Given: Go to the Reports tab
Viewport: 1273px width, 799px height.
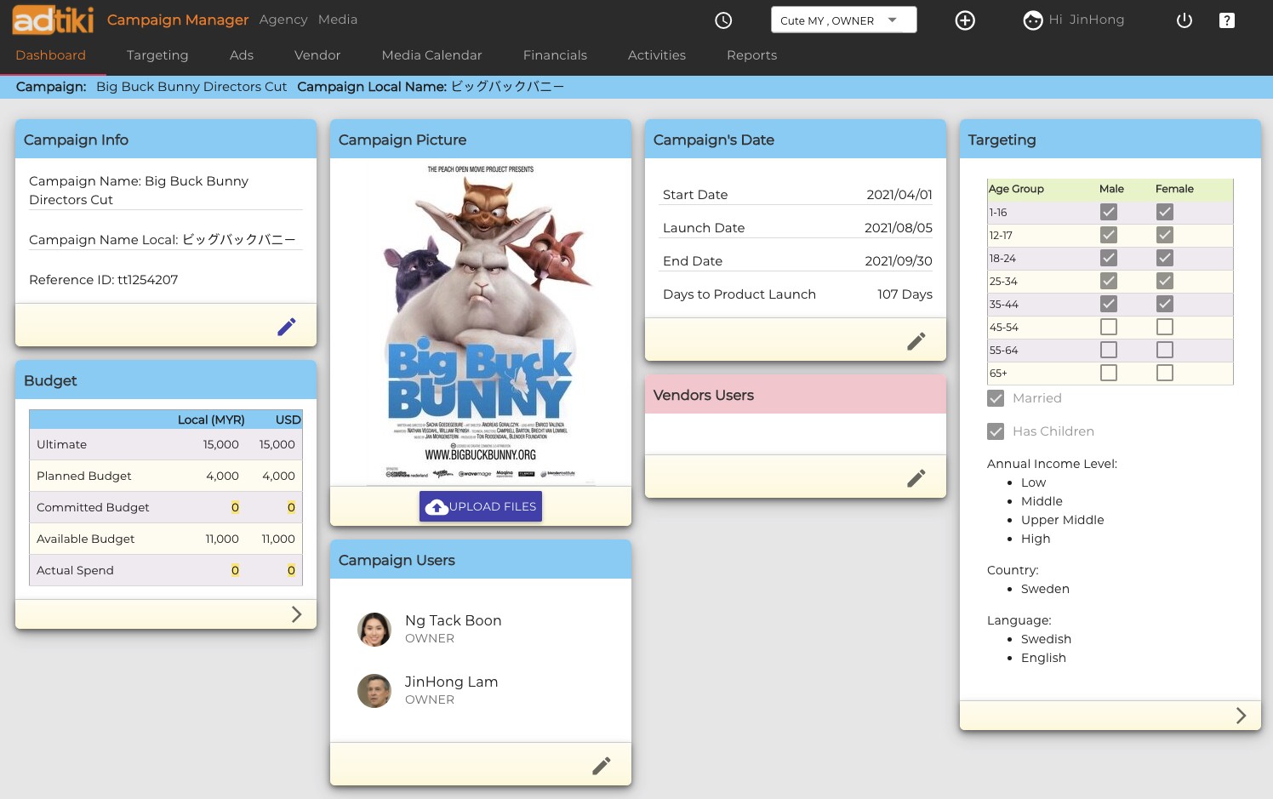Looking at the screenshot, I should point(752,55).
